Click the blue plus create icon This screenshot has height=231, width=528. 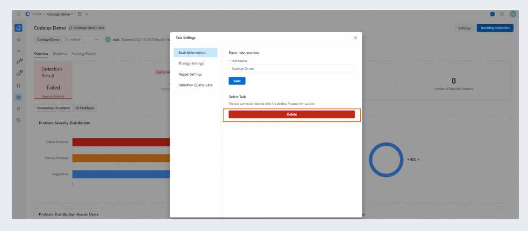492,14
